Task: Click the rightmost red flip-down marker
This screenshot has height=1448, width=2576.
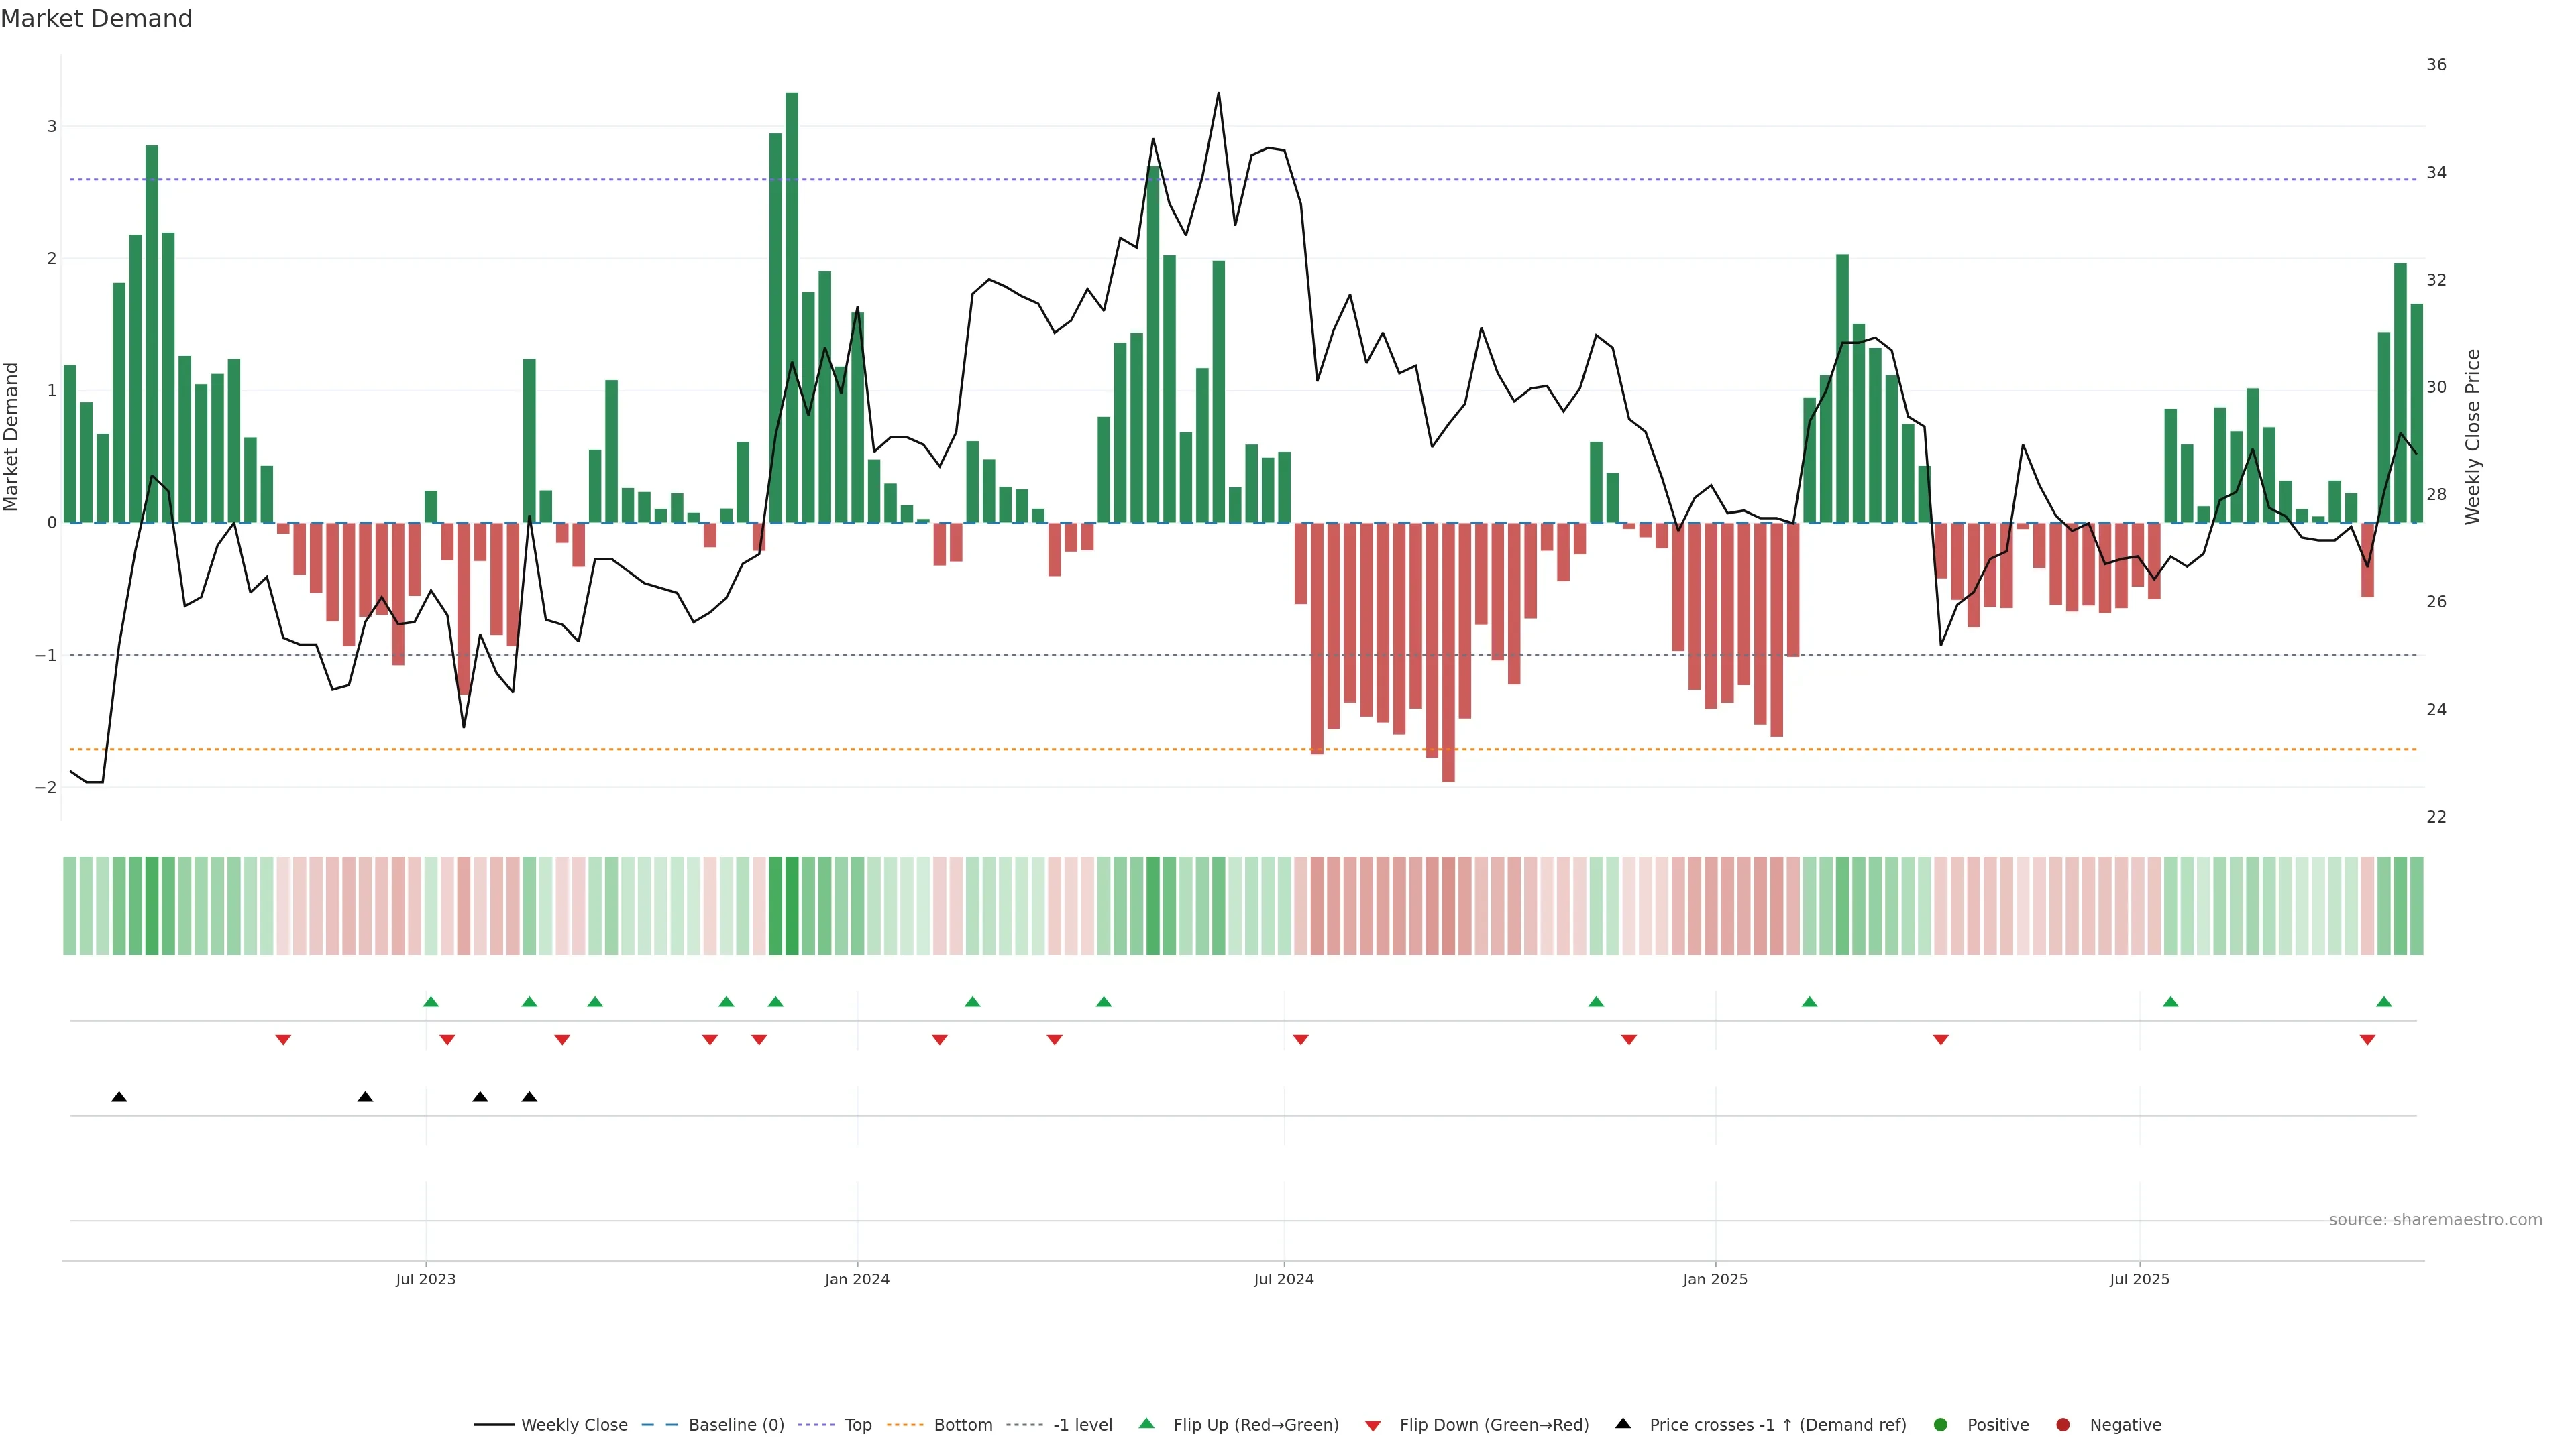Action: pyautogui.click(x=2367, y=1040)
